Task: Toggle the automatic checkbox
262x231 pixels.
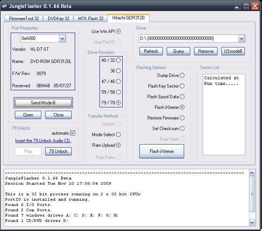Action: (x=73, y=133)
